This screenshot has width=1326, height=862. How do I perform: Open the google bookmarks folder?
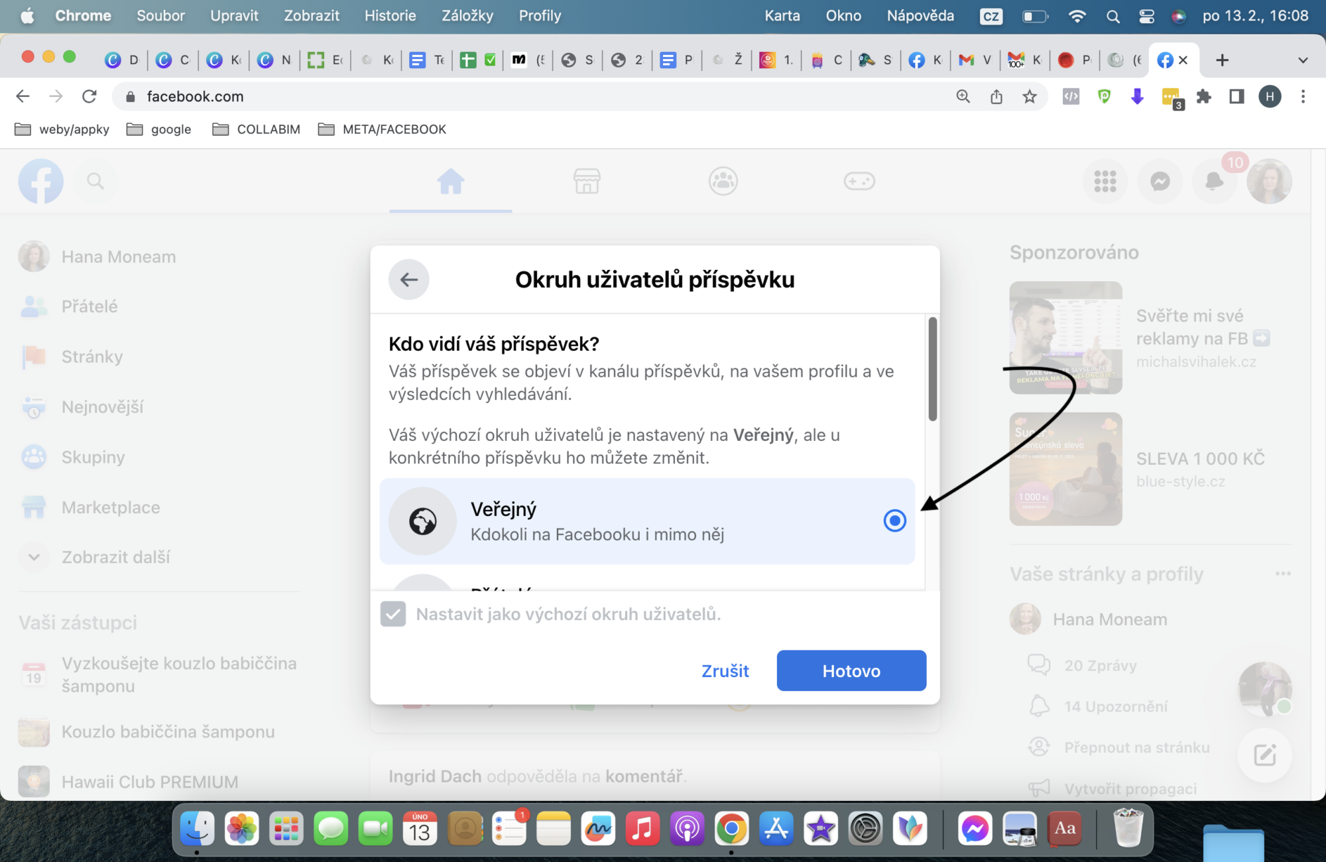click(x=159, y=129)
